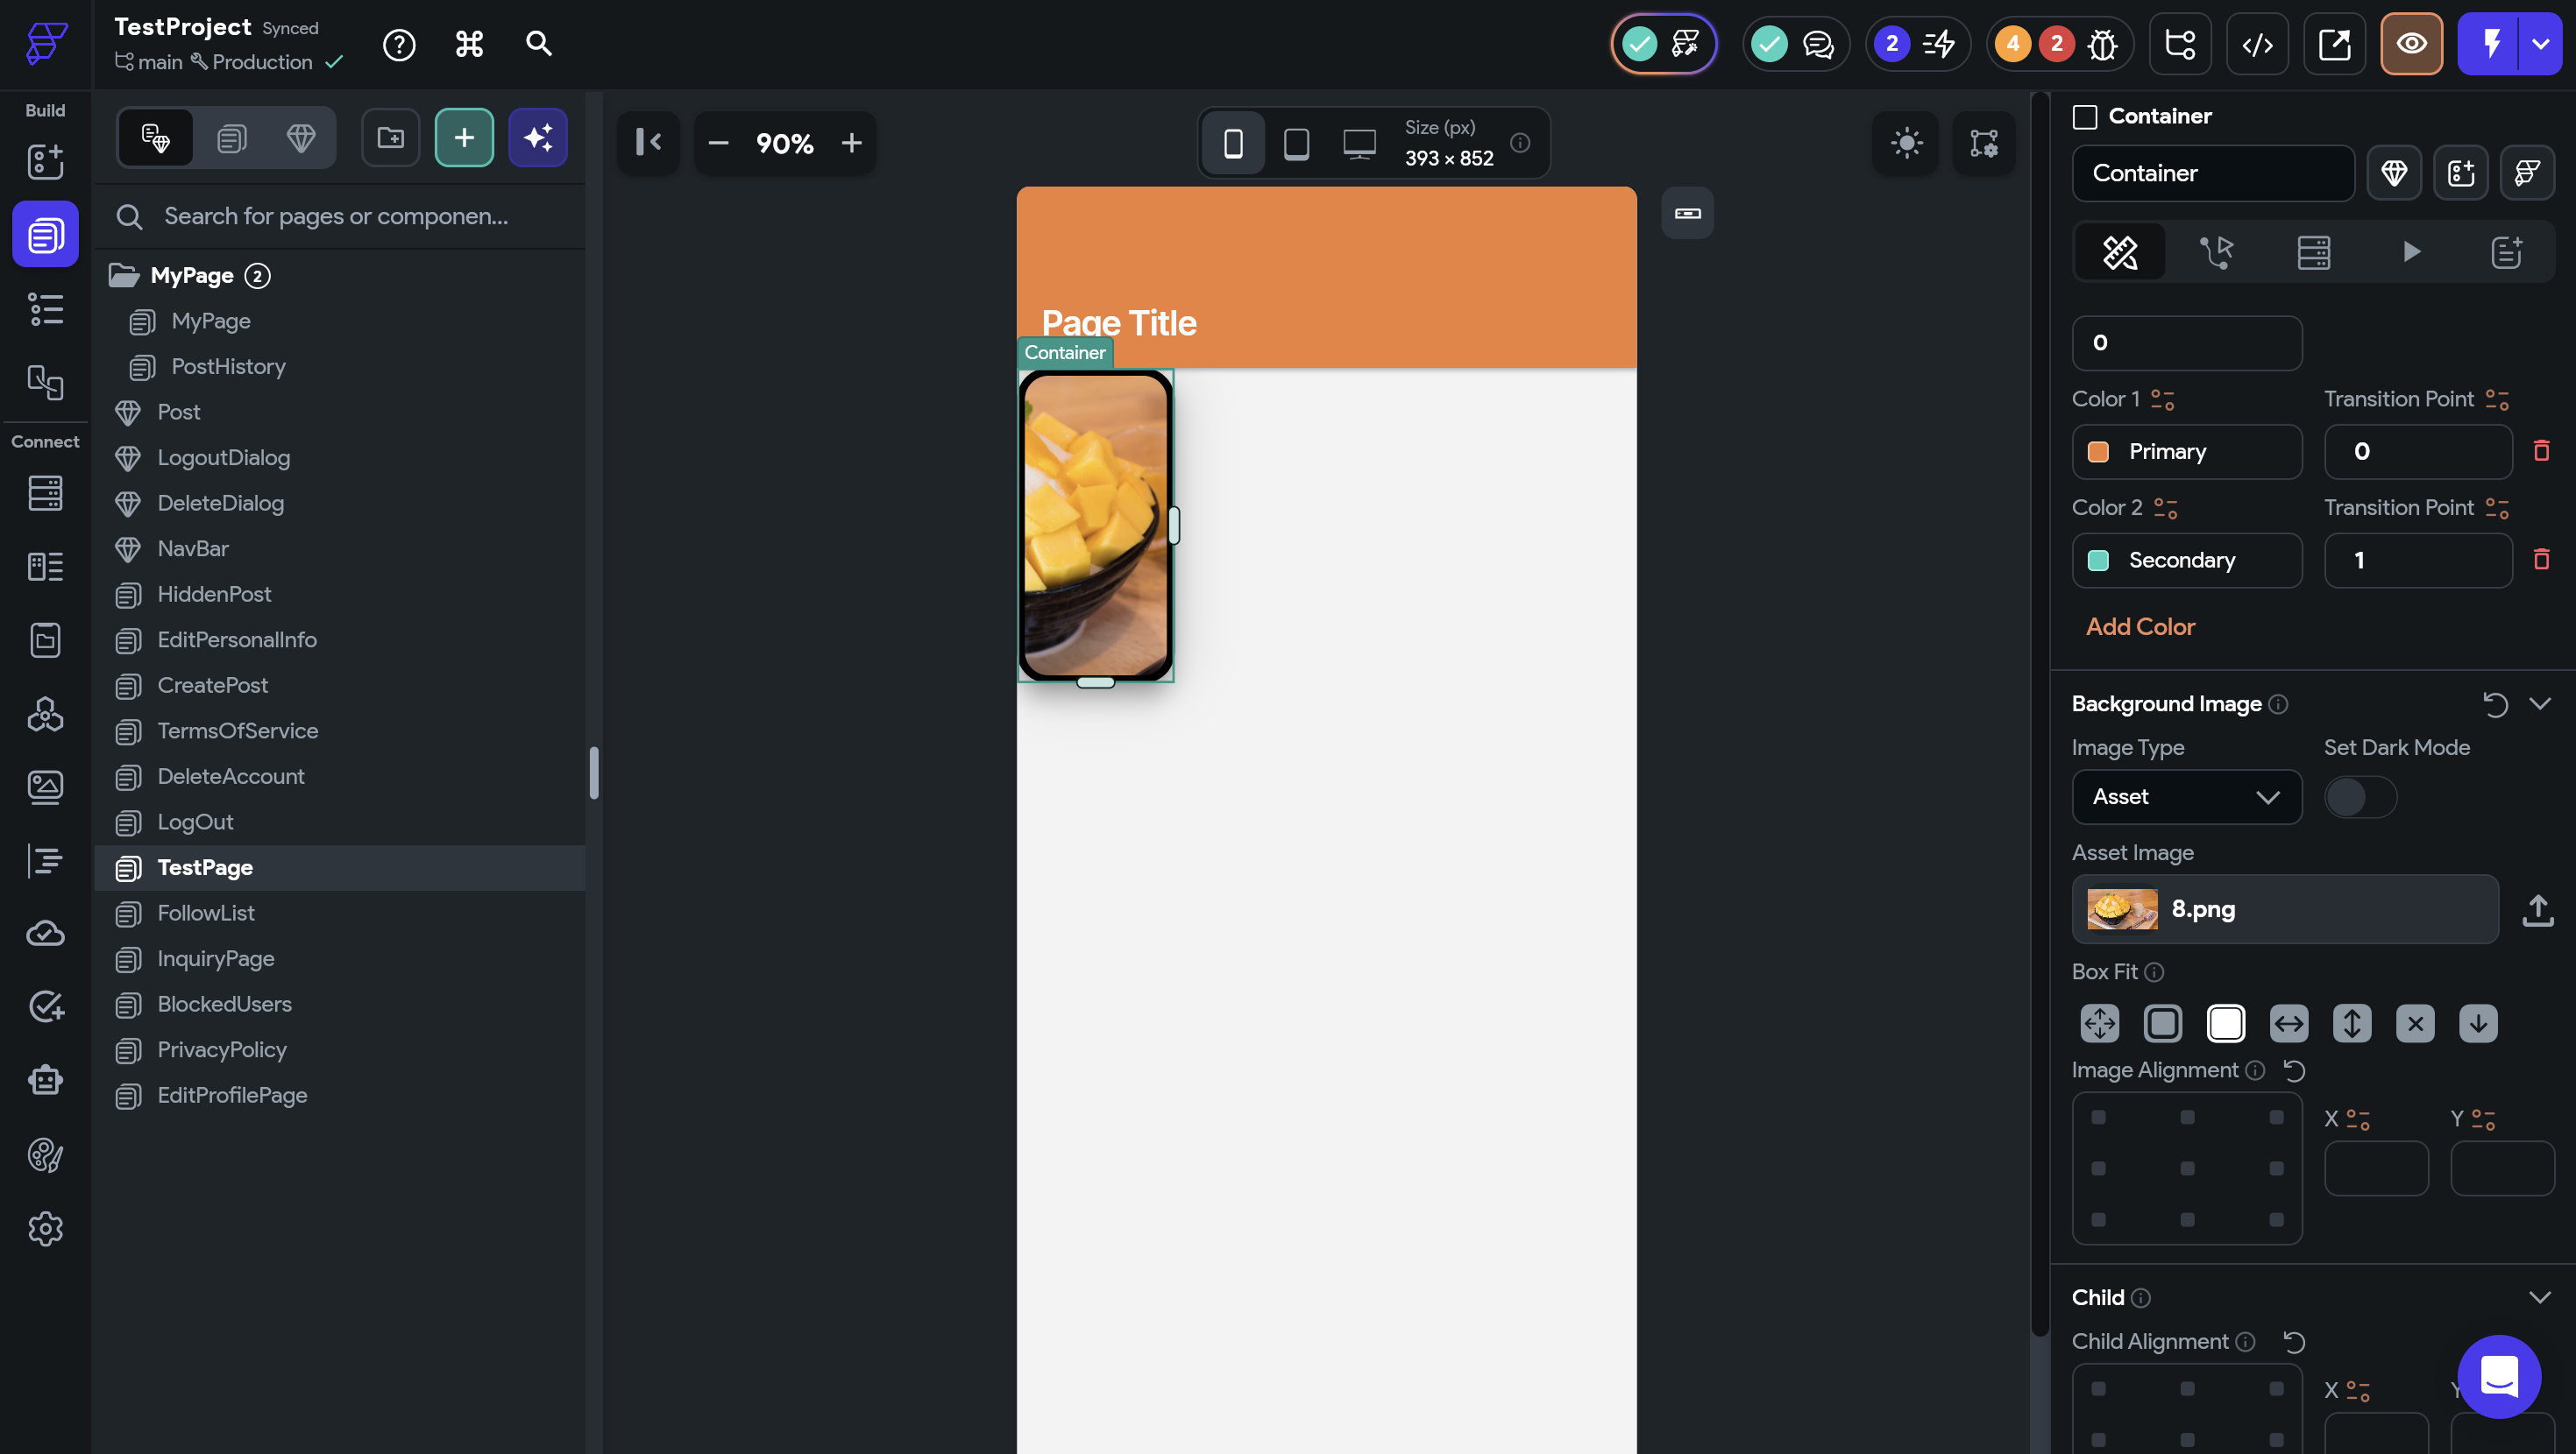
Task: Toggle the Set Dark Mode switch
Action: [2359, 797]
